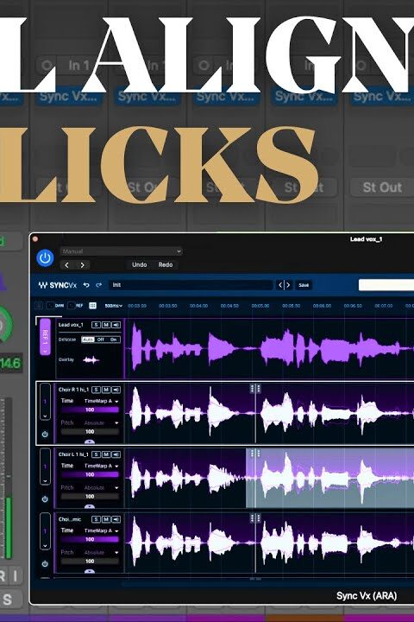Screen dimensions: 414x622
Task: Click Choir L 1 hi_1 speaker icon
Action: click(116, 454)
